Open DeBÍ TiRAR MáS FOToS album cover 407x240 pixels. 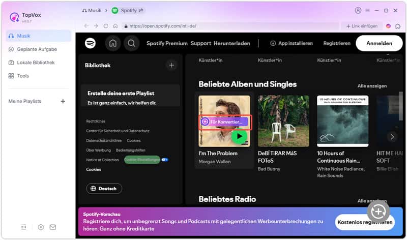(283, 121)
